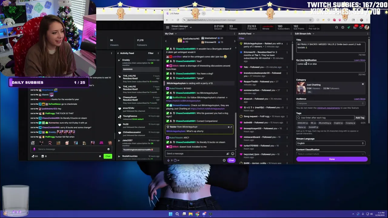
Task: Remove the Cosplay tag
Action: [x=354, y=123]
